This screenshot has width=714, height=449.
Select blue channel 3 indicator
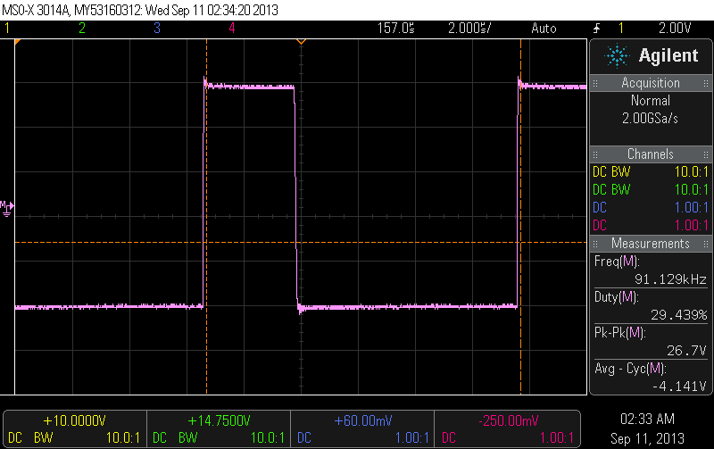[157, 29]
